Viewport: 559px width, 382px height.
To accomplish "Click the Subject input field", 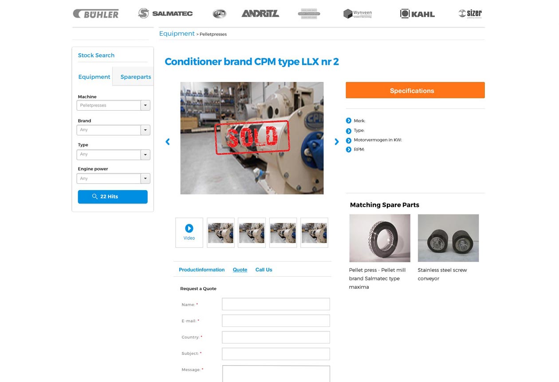I will click(x=276, y=354).
